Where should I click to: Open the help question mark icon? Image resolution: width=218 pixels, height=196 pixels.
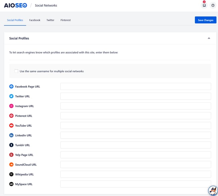point(213,5)
